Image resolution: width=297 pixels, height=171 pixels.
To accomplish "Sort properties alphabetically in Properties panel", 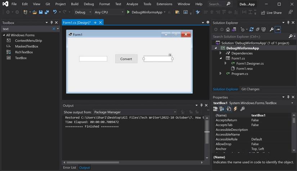I will pos(222,109).
